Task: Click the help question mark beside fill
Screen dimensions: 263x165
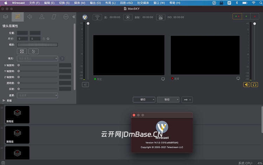Action: (x=62, y=59)
